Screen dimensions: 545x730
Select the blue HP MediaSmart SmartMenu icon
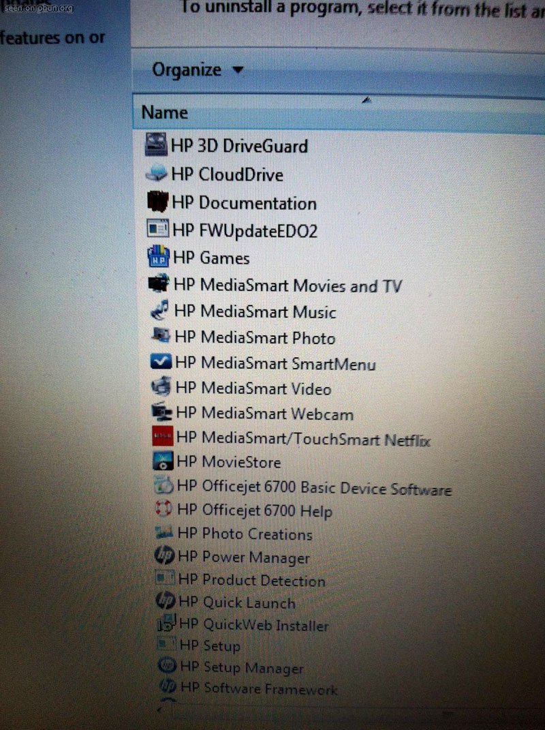coord(161,362)
